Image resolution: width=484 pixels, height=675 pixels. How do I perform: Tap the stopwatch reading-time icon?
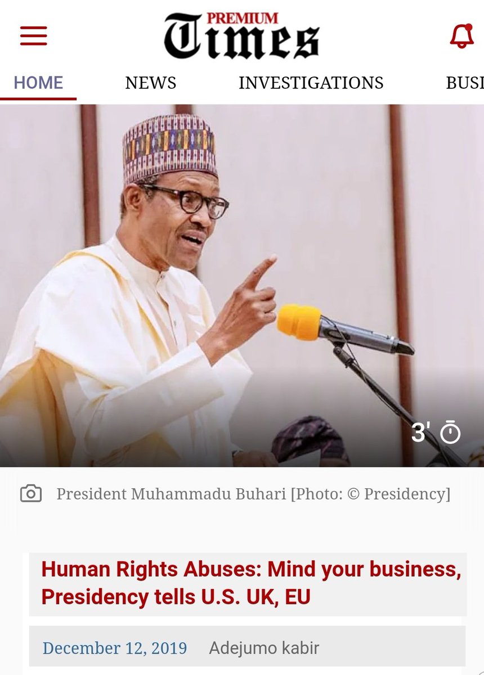coord(450,433)
